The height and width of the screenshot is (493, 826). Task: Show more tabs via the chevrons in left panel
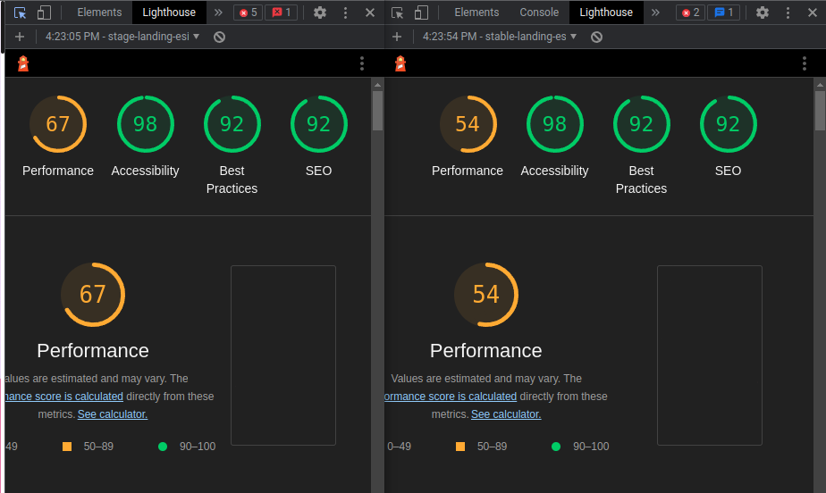tap(218, 13)
